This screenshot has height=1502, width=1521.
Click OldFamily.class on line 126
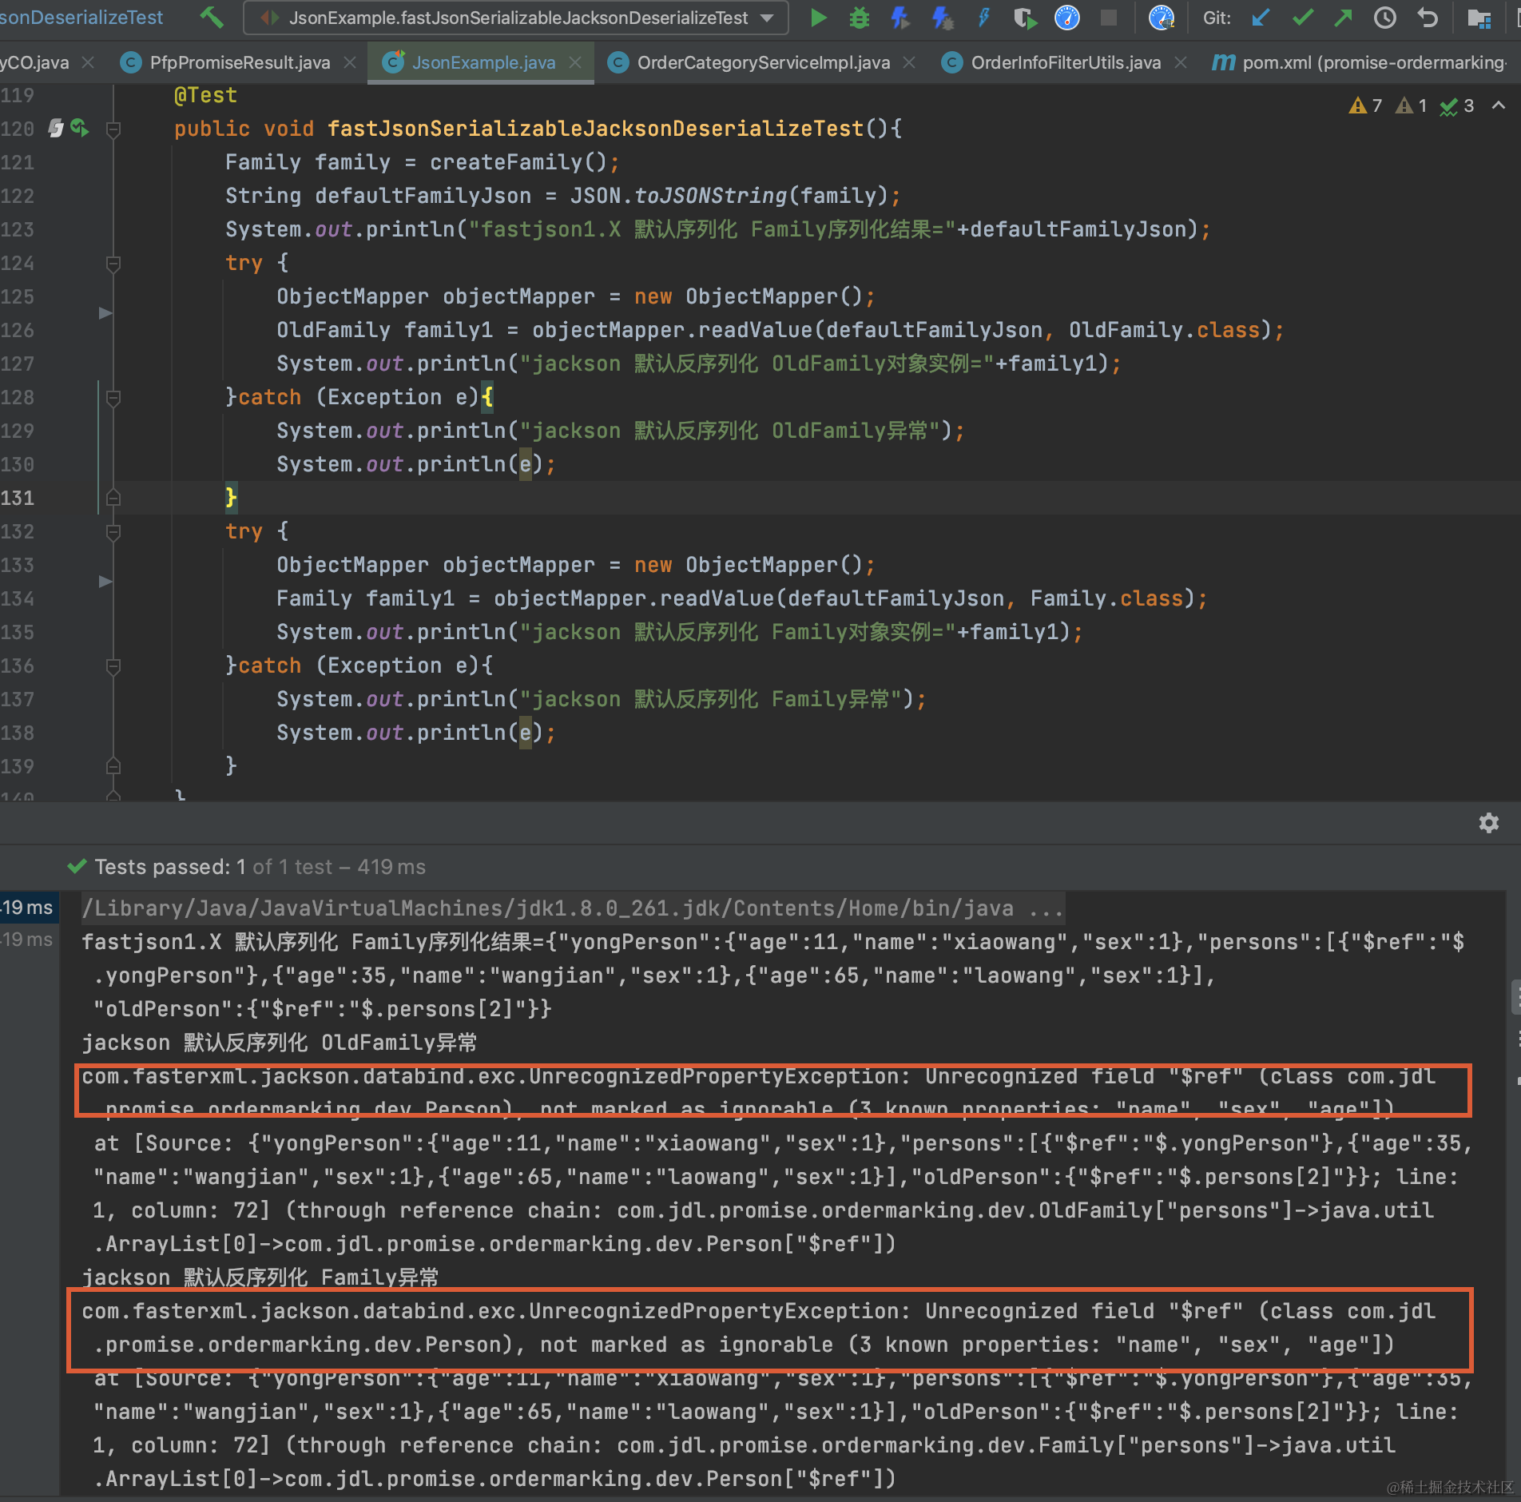[1164, 330]
